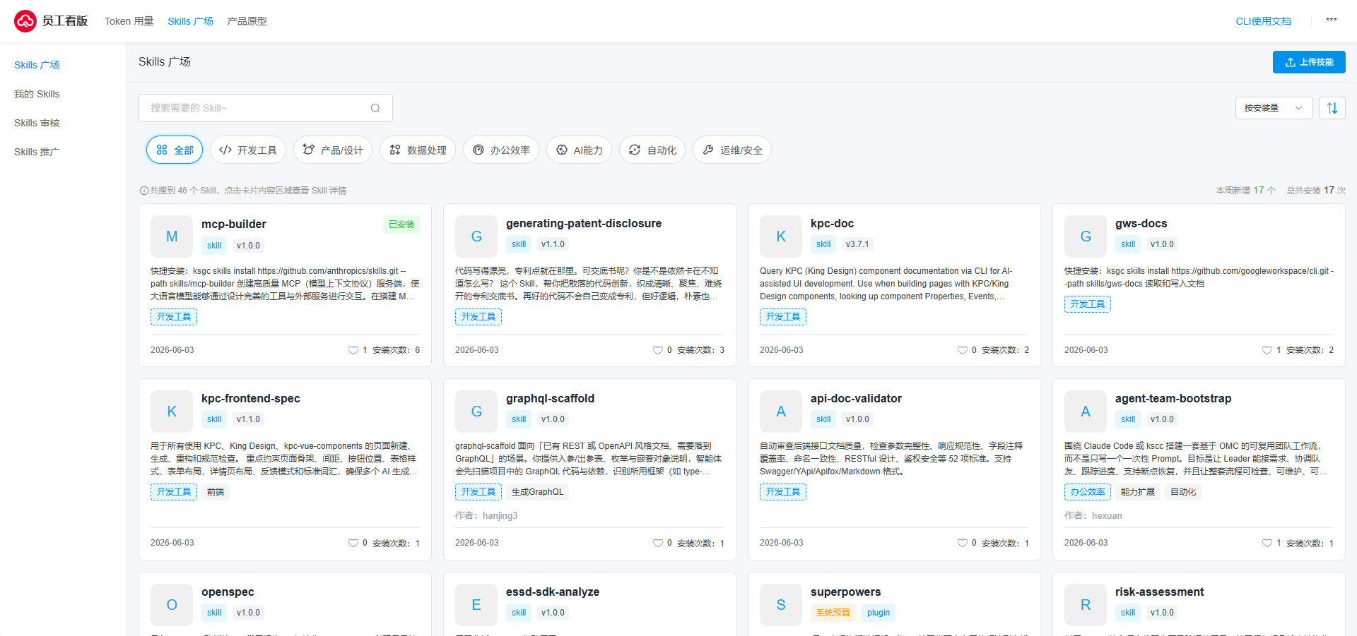Click 总共安装 17 次 statistic
Viewport: 1357px width, 636px height.
1316,191
